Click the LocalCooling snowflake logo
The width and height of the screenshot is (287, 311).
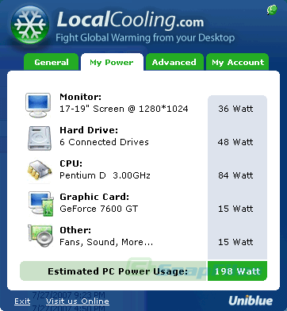[x=30, y=25]
